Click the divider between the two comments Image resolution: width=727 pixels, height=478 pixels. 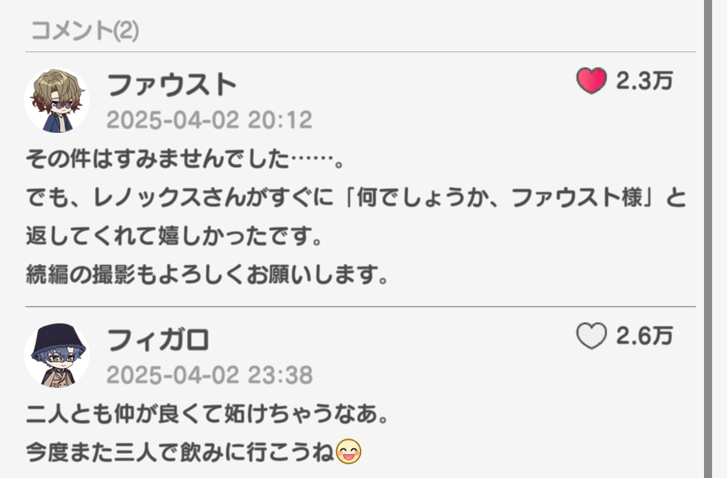361,306
